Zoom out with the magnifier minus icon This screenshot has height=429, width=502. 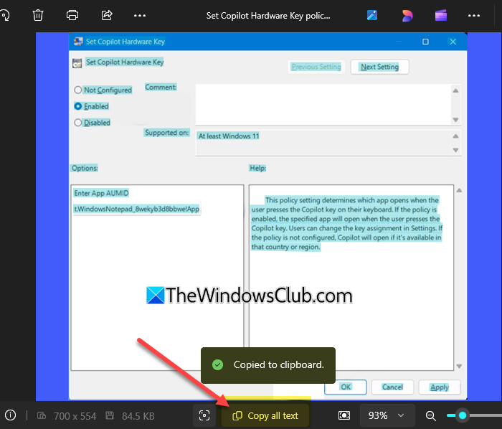430,416
